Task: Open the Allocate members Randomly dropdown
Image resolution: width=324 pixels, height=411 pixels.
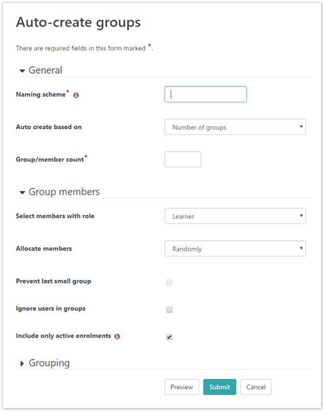Action: [235, 249]
